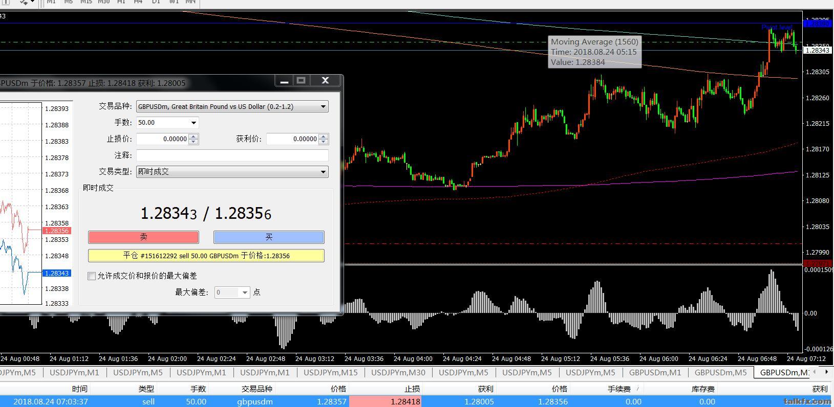Viewport: 834px width, 407px height.
Task: Click the 注释 comment text field
Action: [232, 155]
